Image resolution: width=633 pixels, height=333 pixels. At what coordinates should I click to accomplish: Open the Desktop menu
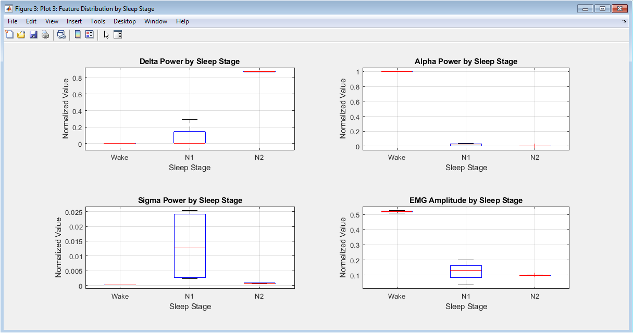(x=125, y=21)
